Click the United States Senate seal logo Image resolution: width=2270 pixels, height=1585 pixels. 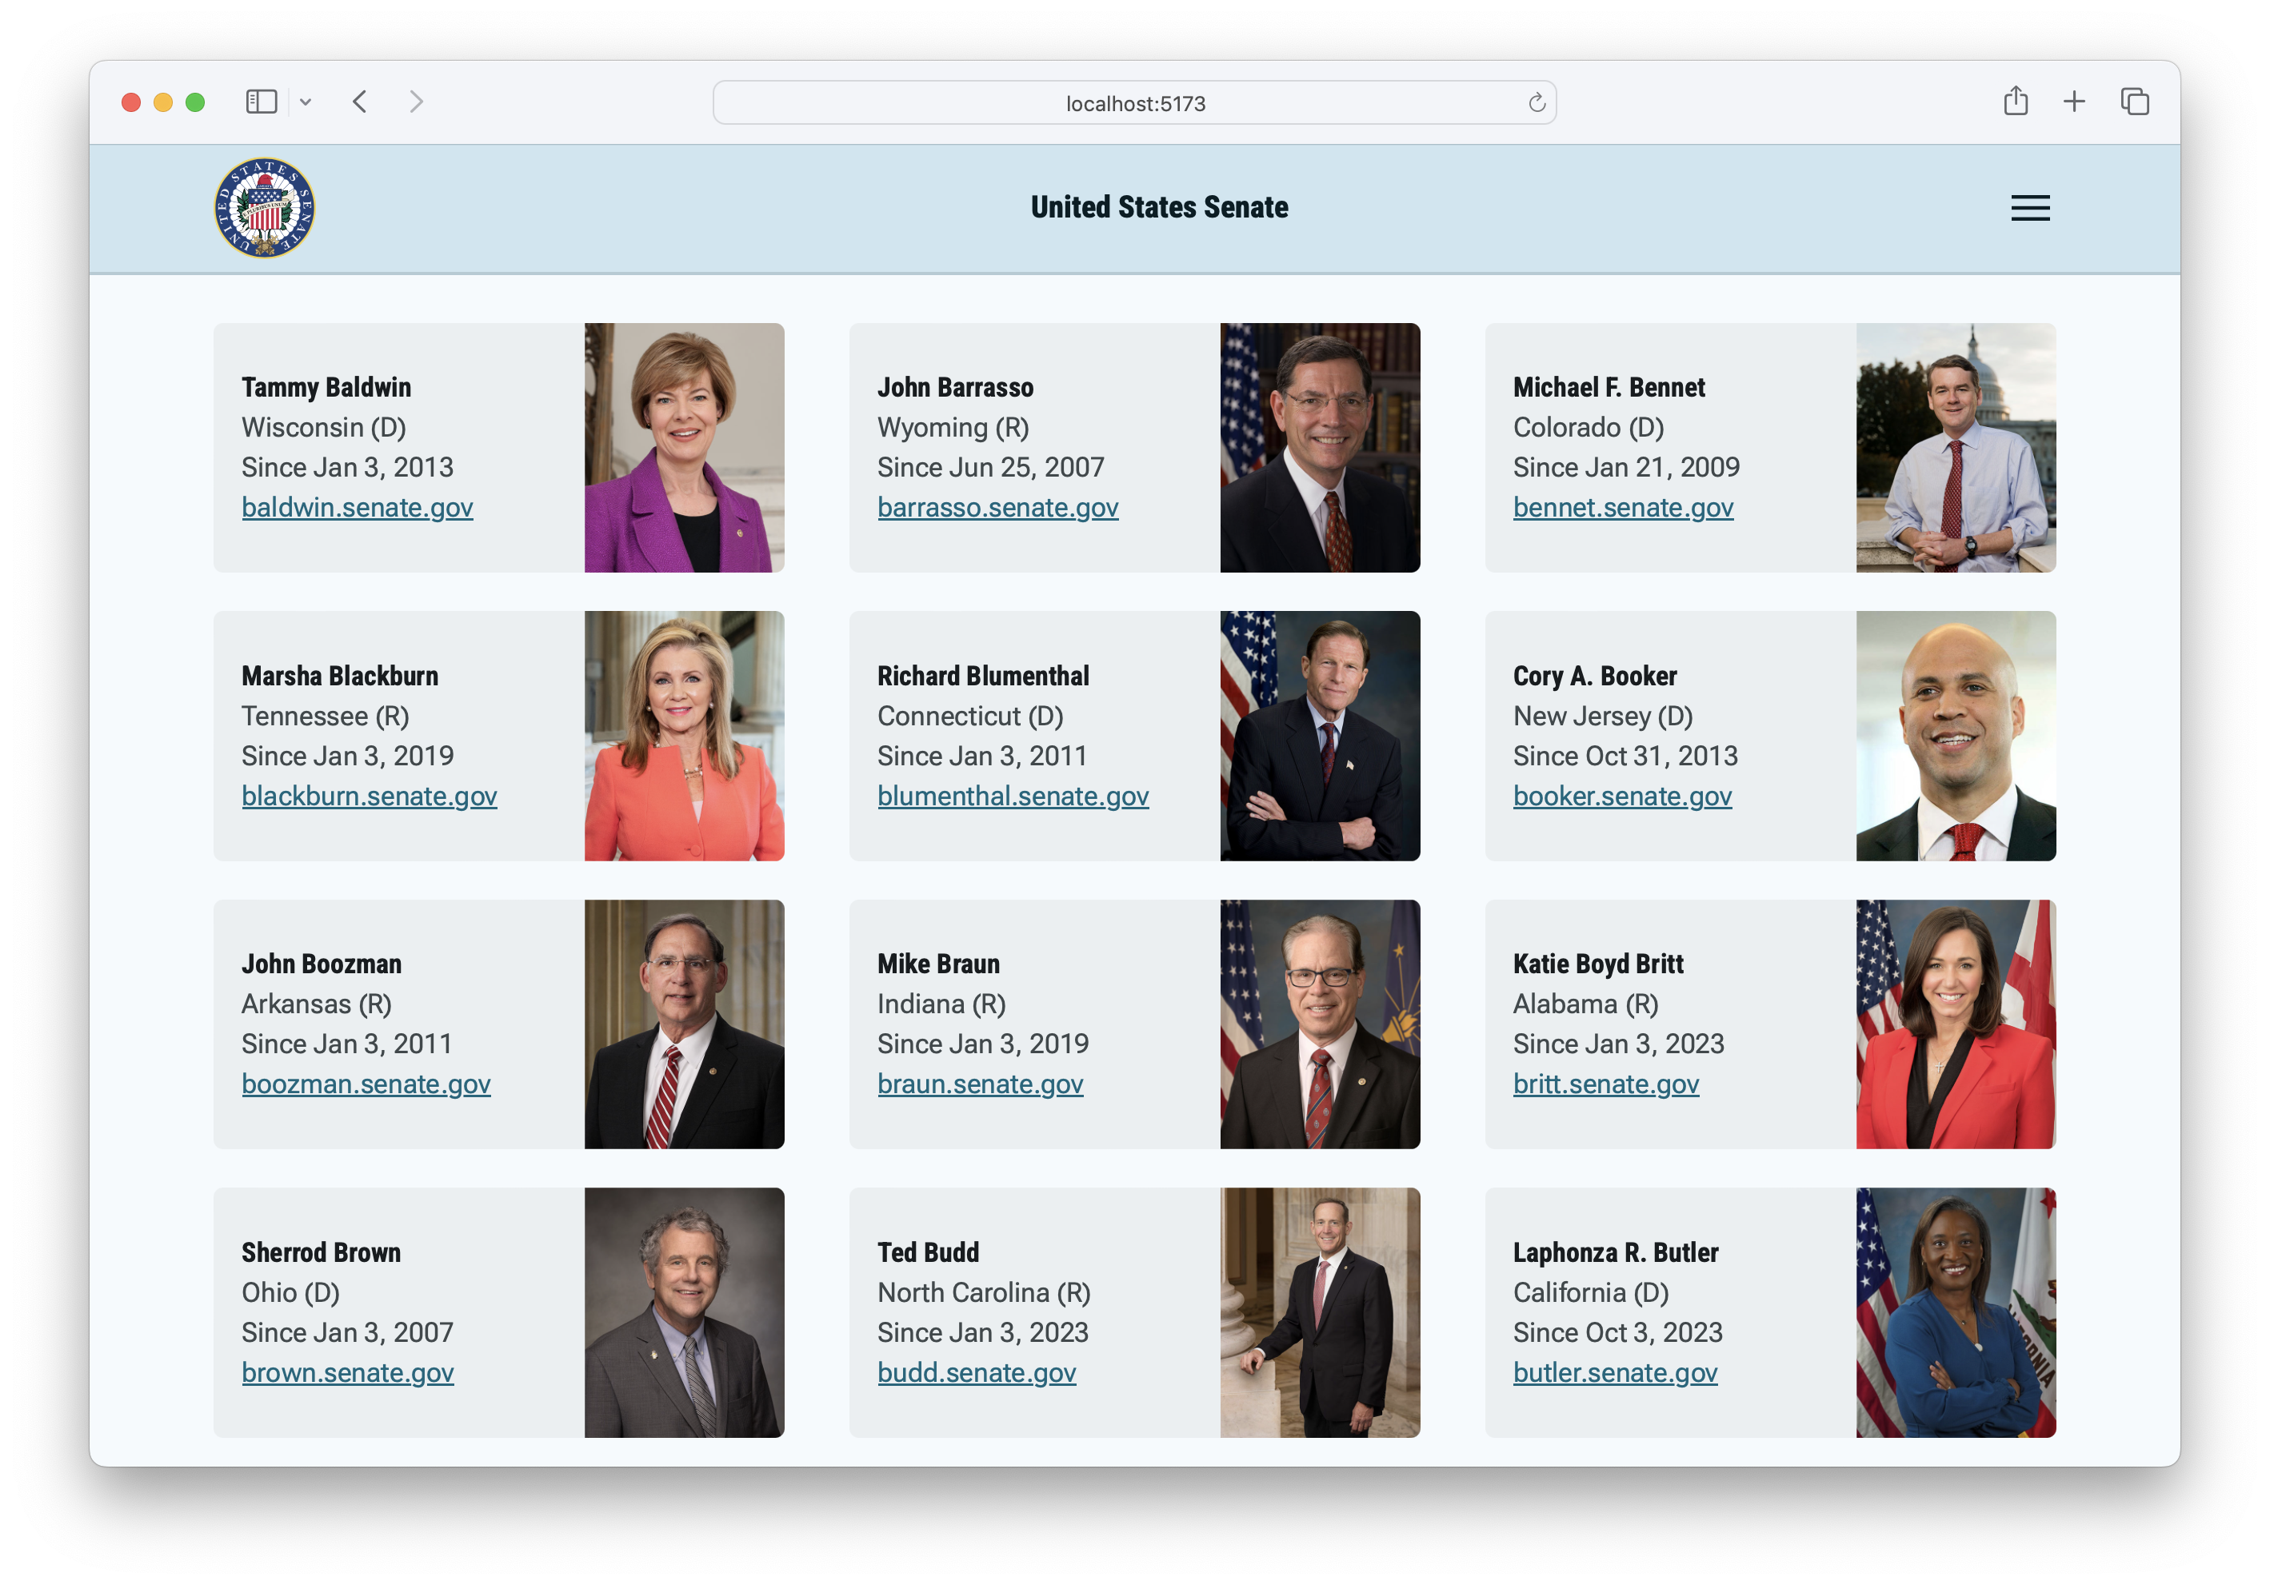click(x=264, y=208)
